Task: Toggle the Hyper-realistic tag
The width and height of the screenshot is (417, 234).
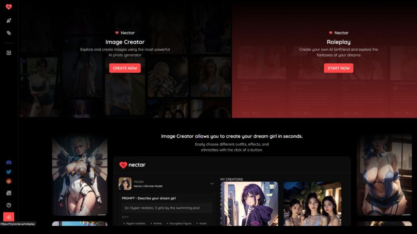Action: (134, 223)
